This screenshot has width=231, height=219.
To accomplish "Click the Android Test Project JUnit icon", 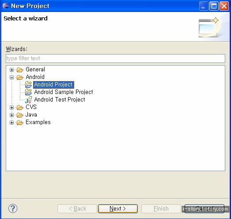I will (28, 100).
